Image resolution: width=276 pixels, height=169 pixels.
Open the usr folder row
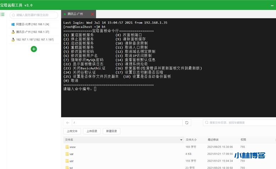pyautogui.click(x=170, y=161)
